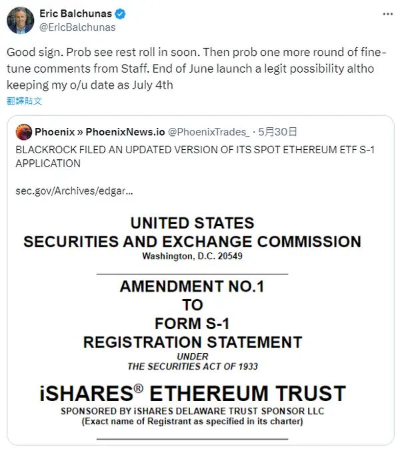The image size is (400, 453).
Task: Click the 5月30日 timestamp
Action: pos(277,132)
